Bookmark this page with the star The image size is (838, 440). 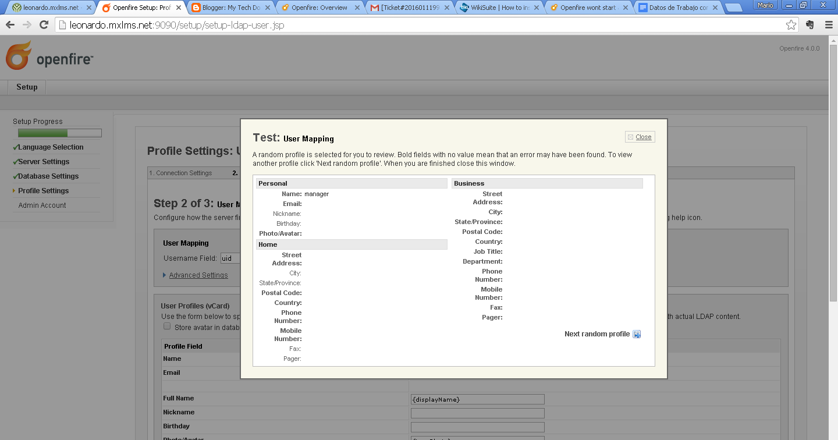(791, 25)
